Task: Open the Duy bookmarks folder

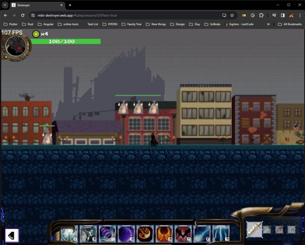Action: (x=195, y=24)
